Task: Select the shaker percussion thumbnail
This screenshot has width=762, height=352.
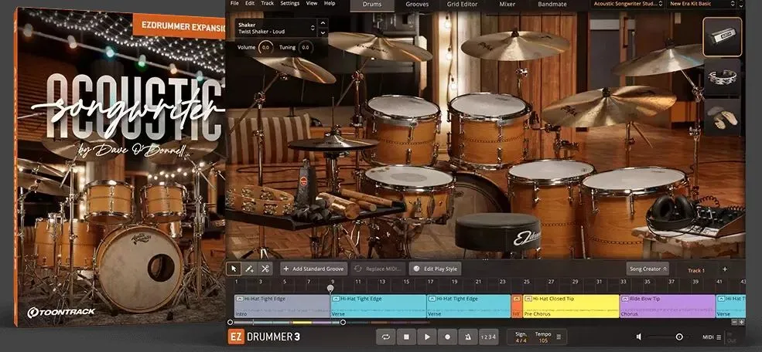Action: tap(722, 37)
